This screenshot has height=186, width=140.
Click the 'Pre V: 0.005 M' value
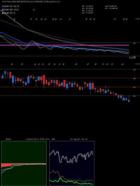point(111,8)
